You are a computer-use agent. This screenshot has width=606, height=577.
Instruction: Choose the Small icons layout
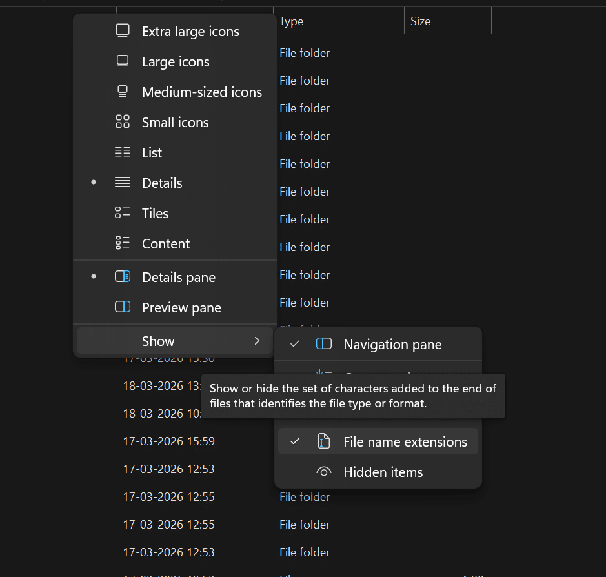123,122
